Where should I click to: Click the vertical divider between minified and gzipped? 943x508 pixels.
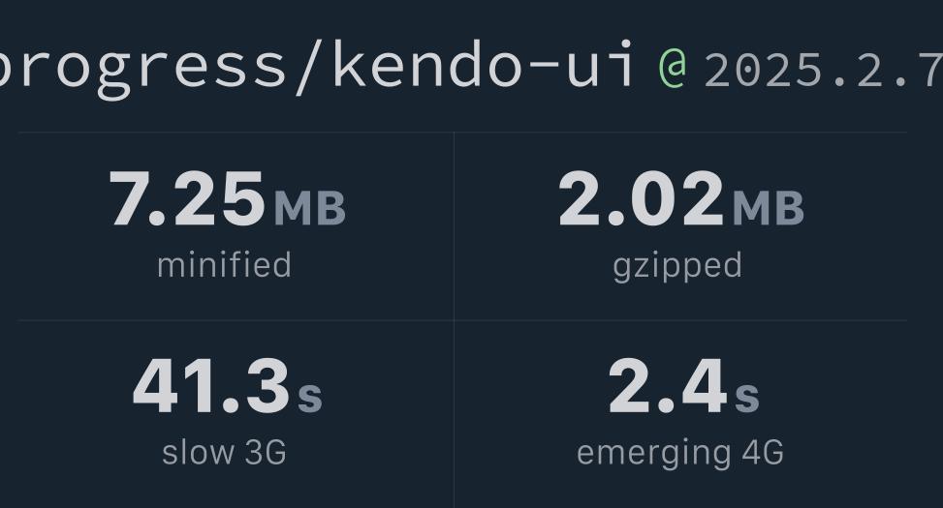click(455, 226)
